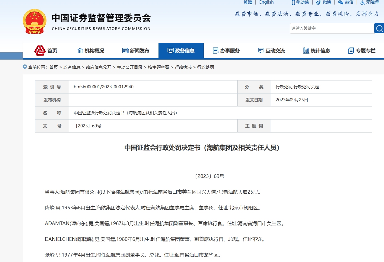Click the keyword search input field

click(332, 28)
